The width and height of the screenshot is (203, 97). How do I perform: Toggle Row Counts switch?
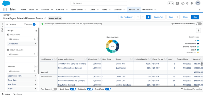pos(54,89)
